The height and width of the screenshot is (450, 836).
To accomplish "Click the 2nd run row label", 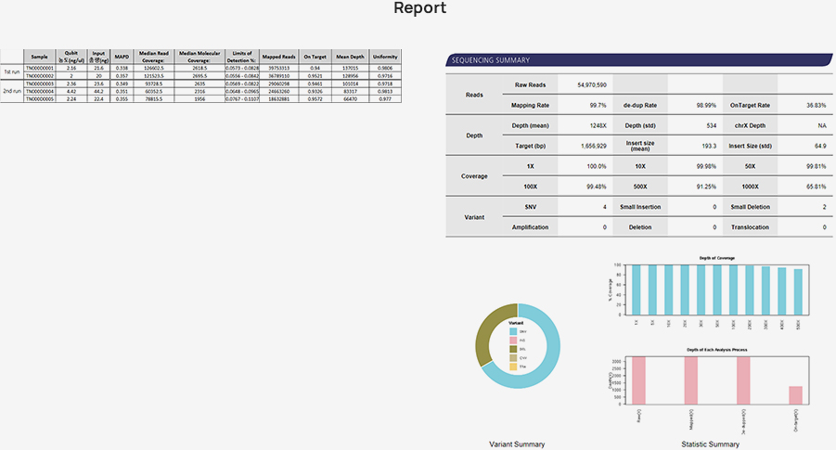I will (12, 91).
